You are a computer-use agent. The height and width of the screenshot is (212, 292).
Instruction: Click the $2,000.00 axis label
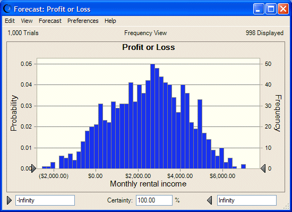tap(138, 176)
